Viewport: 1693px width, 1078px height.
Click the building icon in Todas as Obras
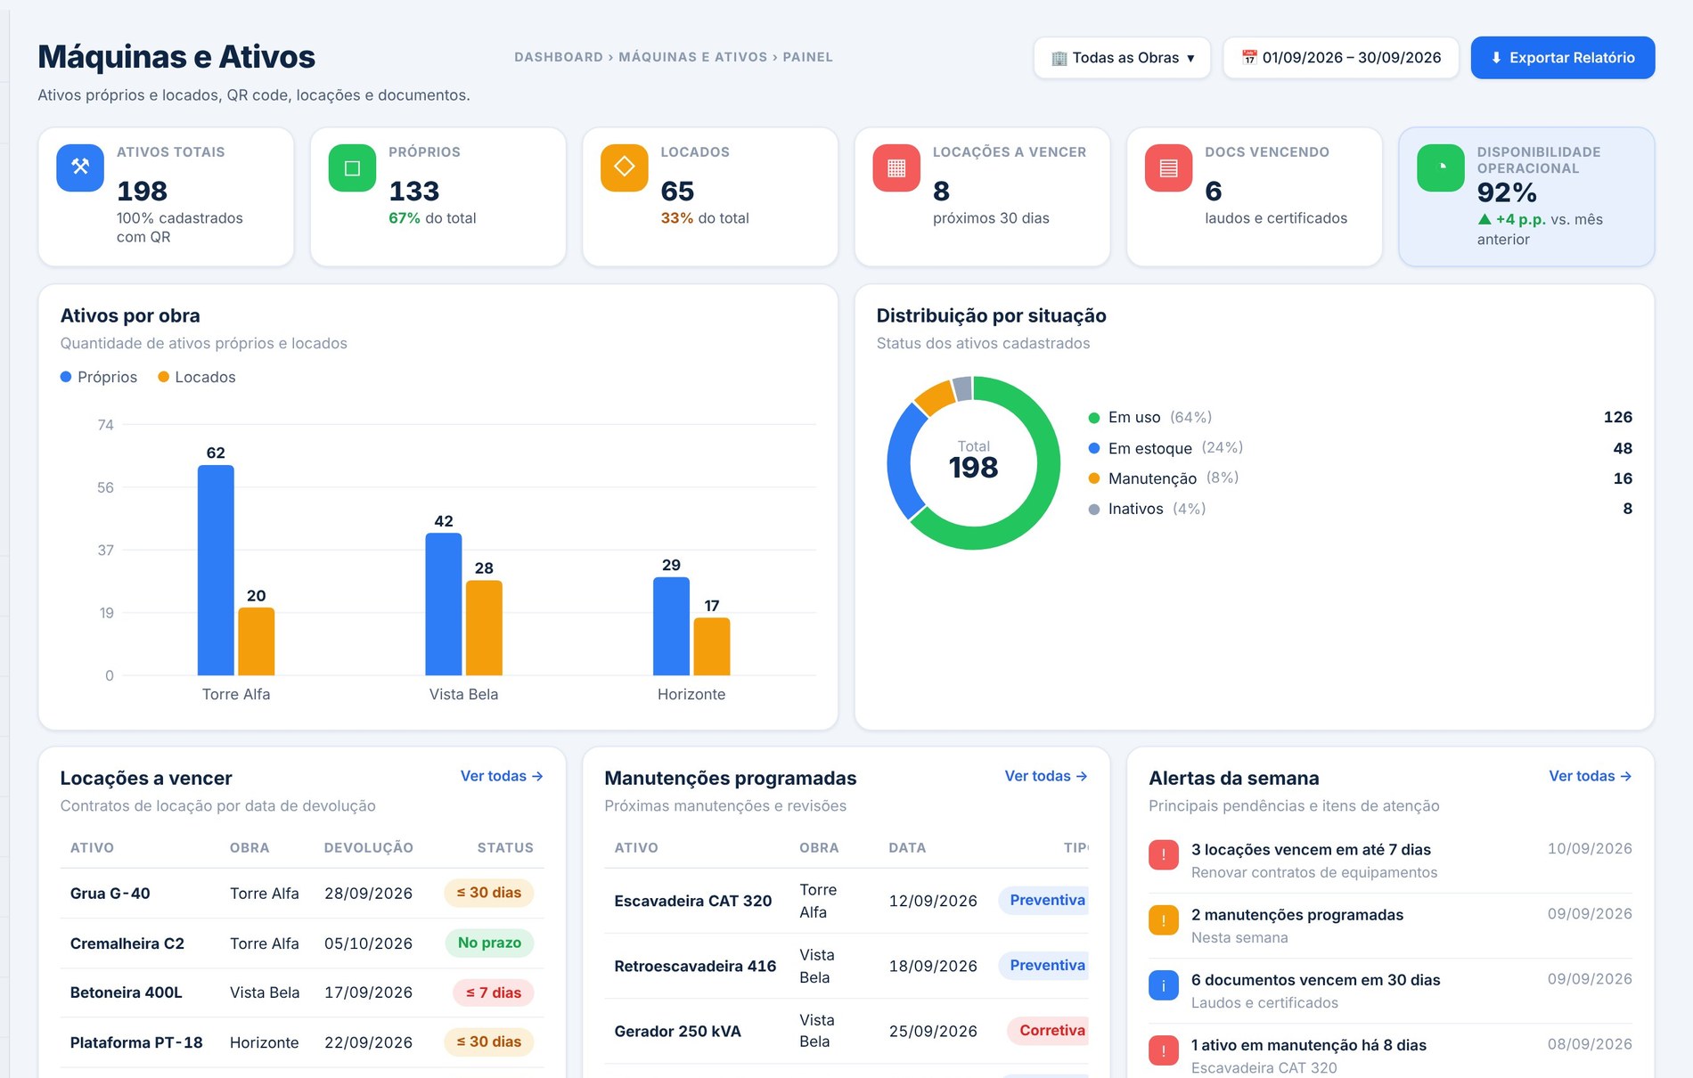pos(1059,58)
